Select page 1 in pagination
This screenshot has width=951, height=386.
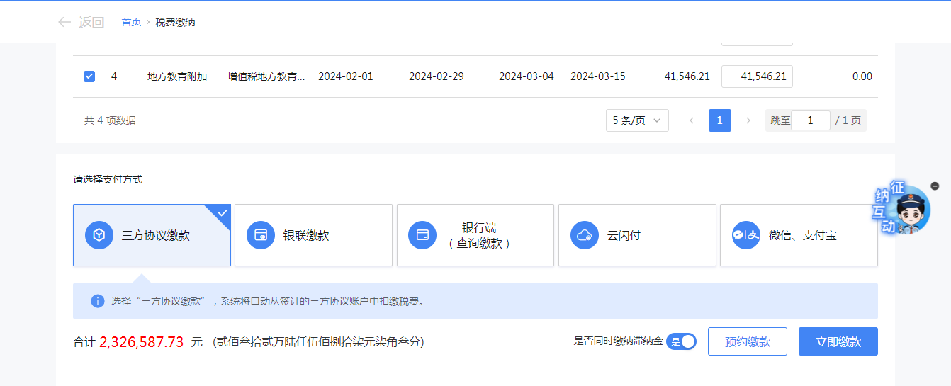(719, 120)
